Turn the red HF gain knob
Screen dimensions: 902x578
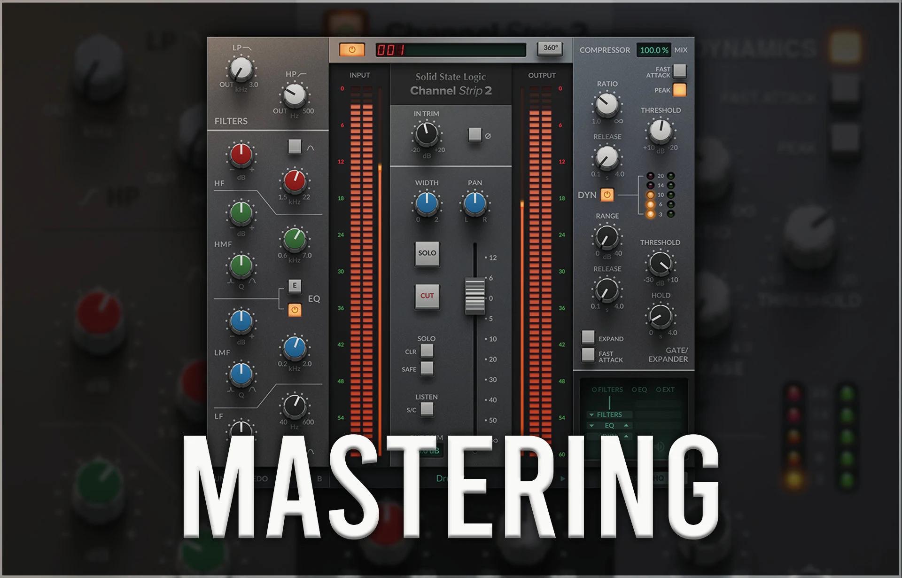coord(241,155)
